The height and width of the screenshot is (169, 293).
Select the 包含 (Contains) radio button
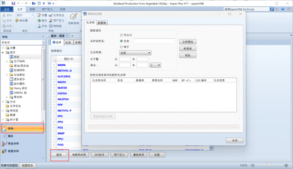tap(121, 41)
